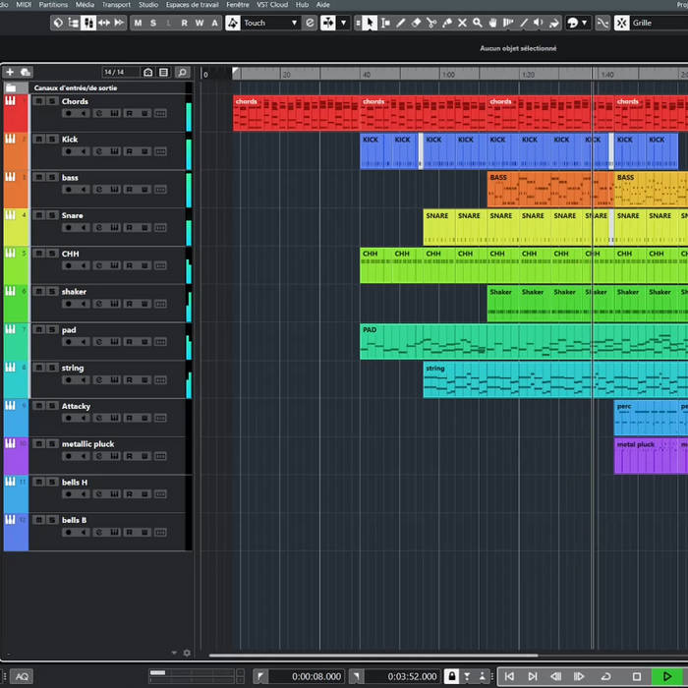
Task: Choose the Mute X tool
Action: 462,23
